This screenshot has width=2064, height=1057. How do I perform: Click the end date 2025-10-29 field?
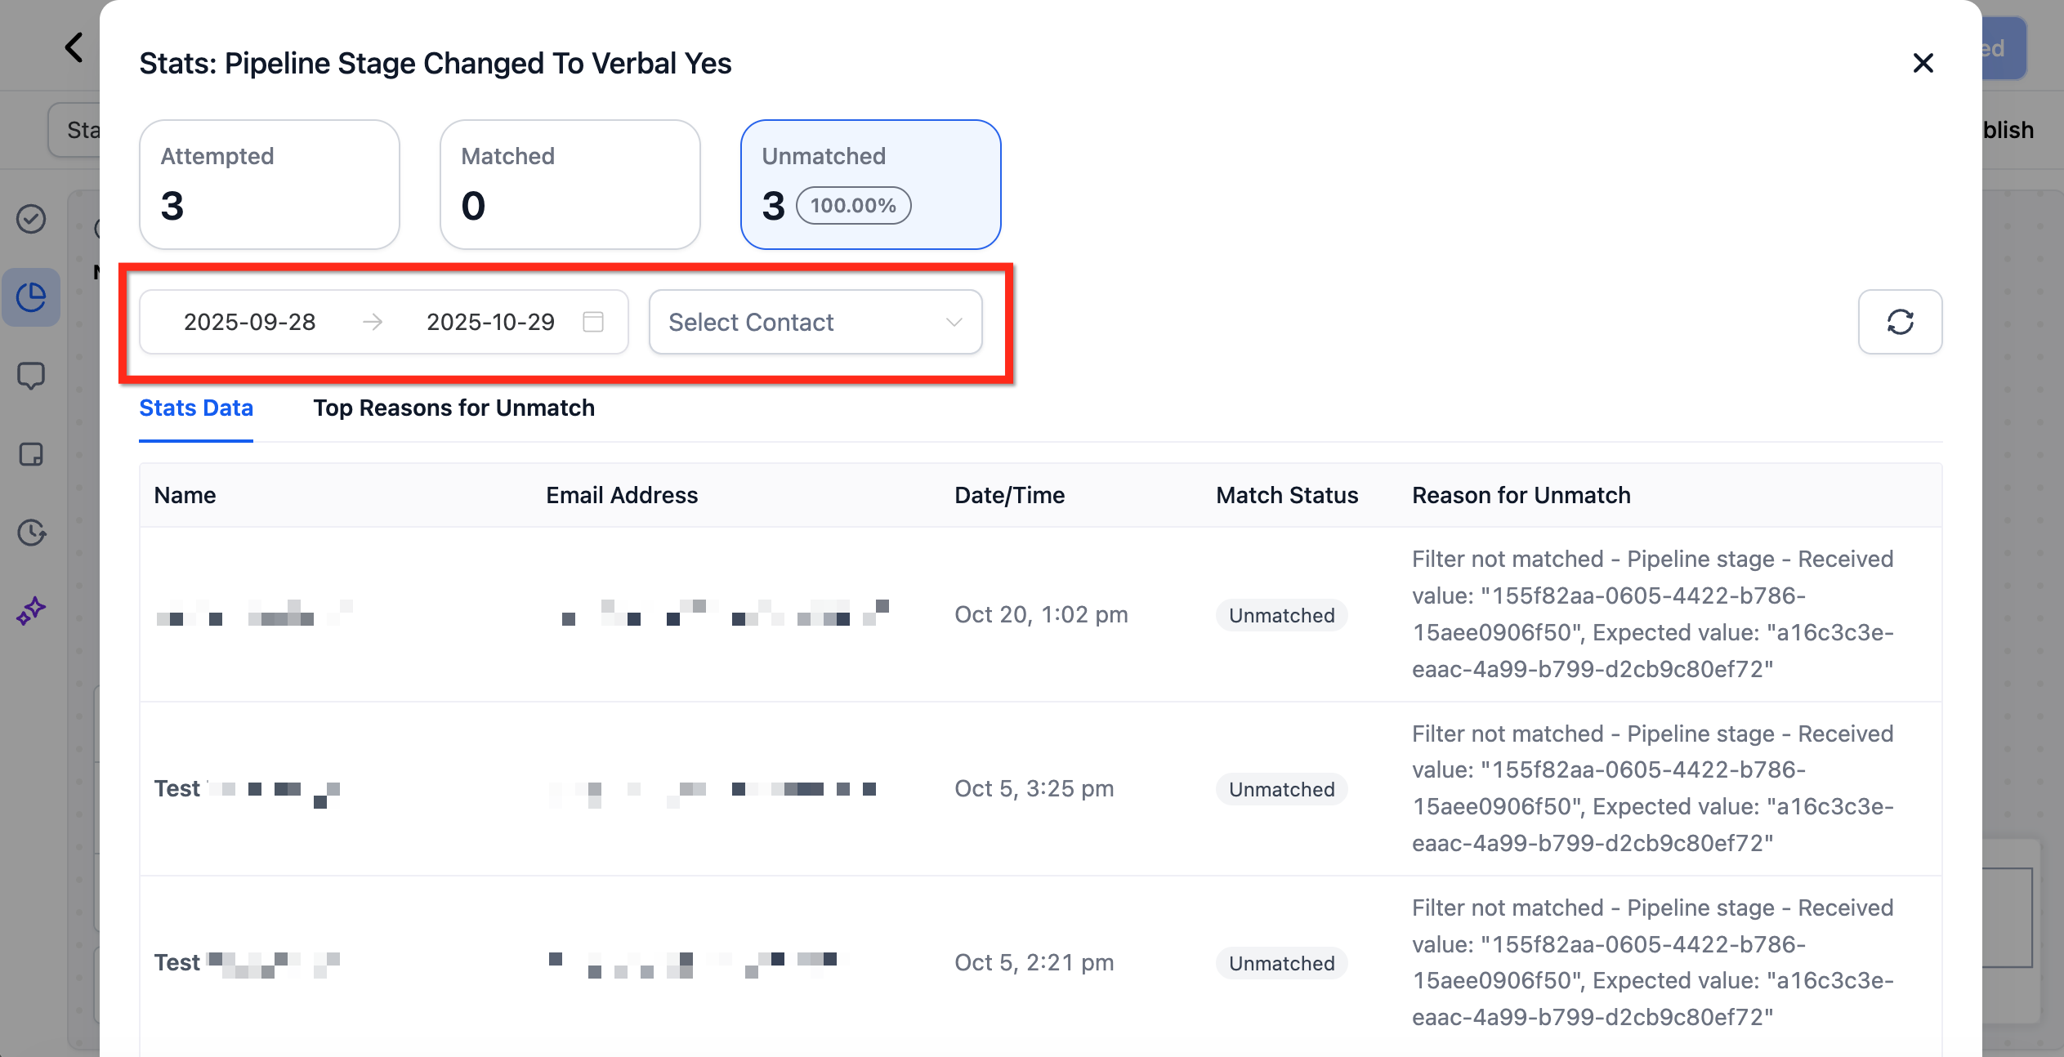(x=490, y=322)
